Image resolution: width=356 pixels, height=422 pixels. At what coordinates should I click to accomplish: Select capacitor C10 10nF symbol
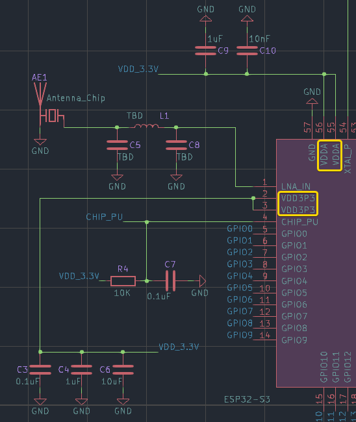[x=247, y=51]
